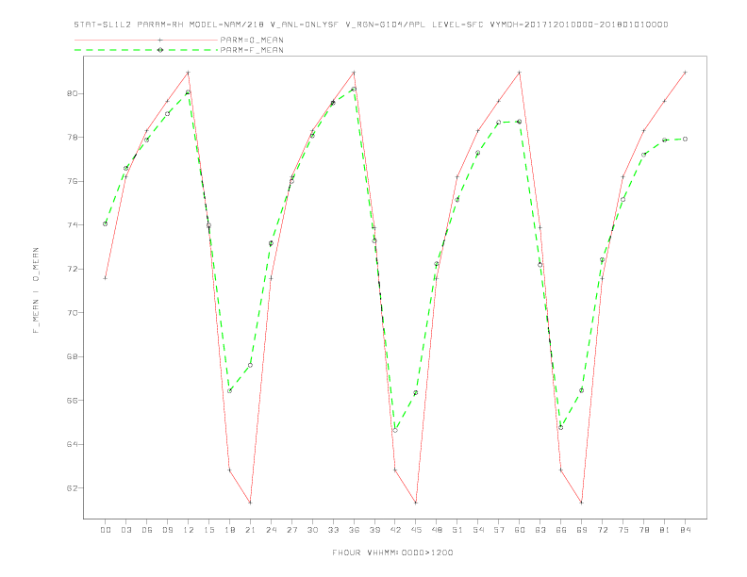Click the O_MEAN plus marker at hour 00
Viewport: 747px width, 577px height.
(x=106, y=278)
